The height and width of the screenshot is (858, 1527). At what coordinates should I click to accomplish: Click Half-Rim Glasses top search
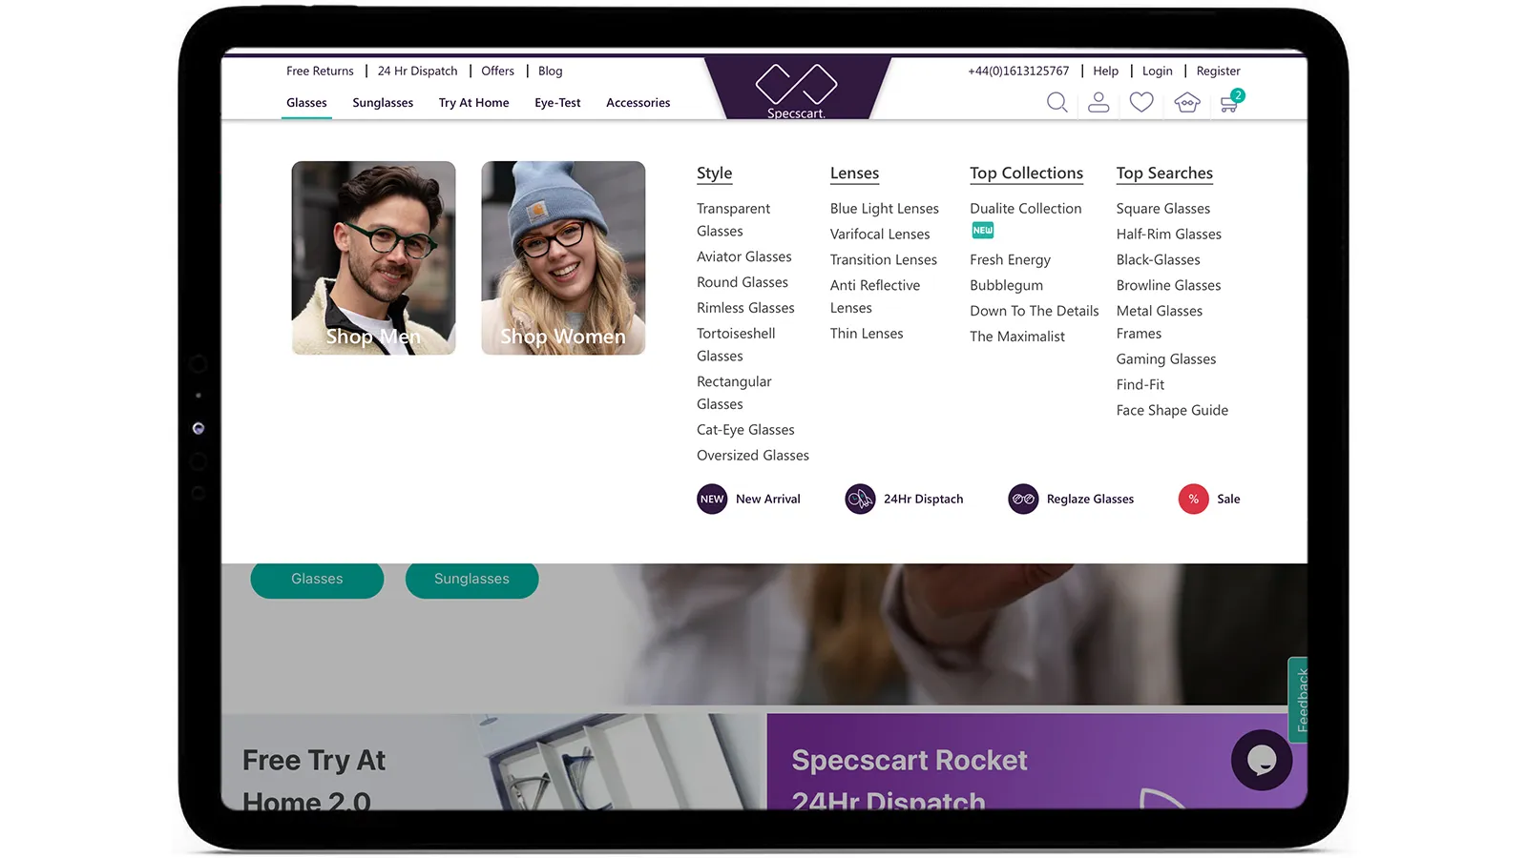click(1169, 235)
